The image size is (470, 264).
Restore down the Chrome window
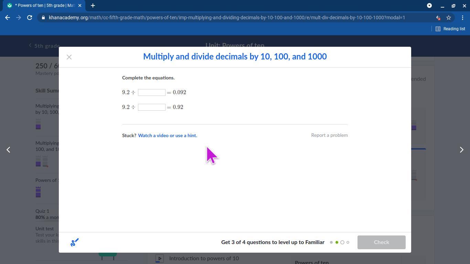(453, 5)
